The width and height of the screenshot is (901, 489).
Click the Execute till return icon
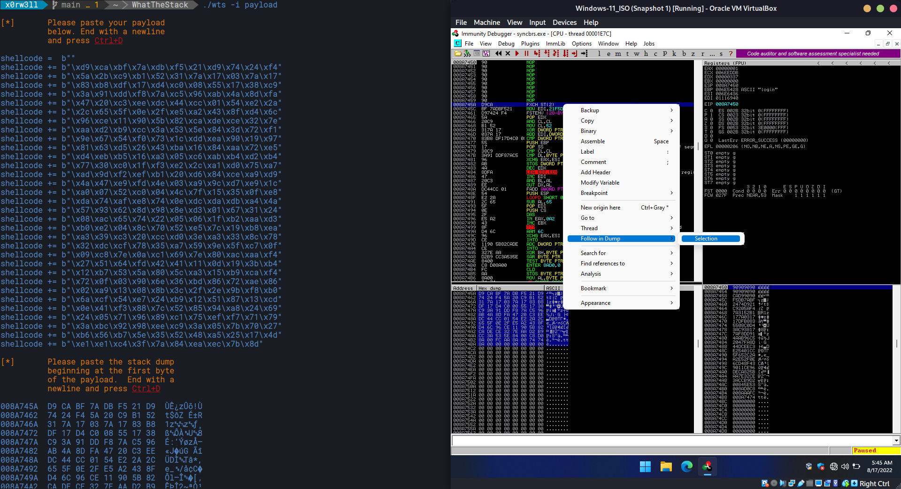coord(575,54)
